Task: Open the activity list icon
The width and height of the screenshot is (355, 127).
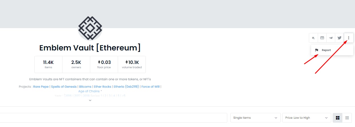Action: 313,38
